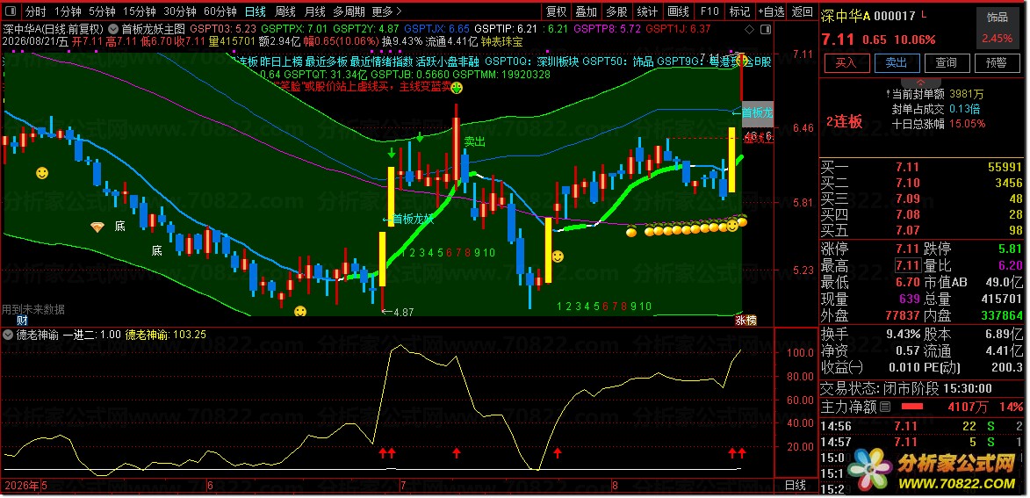Click the 返回 back button

[x=802, y=11]
